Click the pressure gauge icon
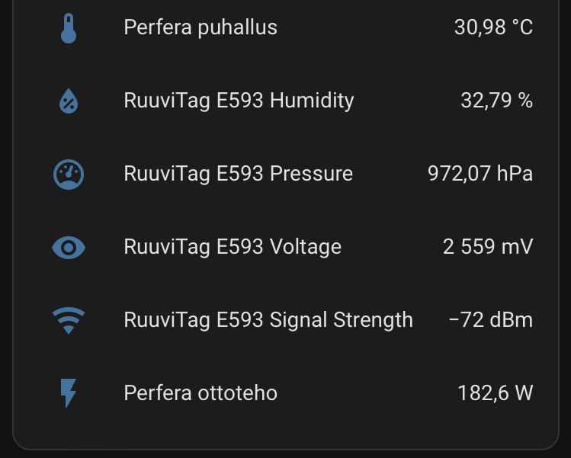Image resolution: width=571 pixels, height=458 pixels. click(x=69, y=175)
